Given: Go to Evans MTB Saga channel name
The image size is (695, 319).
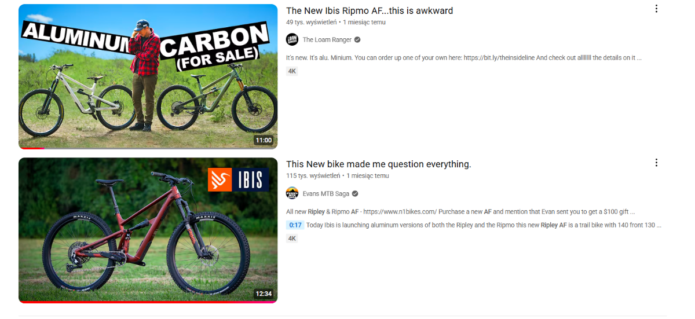Looking at the screenshot, I should coord(326,194).
